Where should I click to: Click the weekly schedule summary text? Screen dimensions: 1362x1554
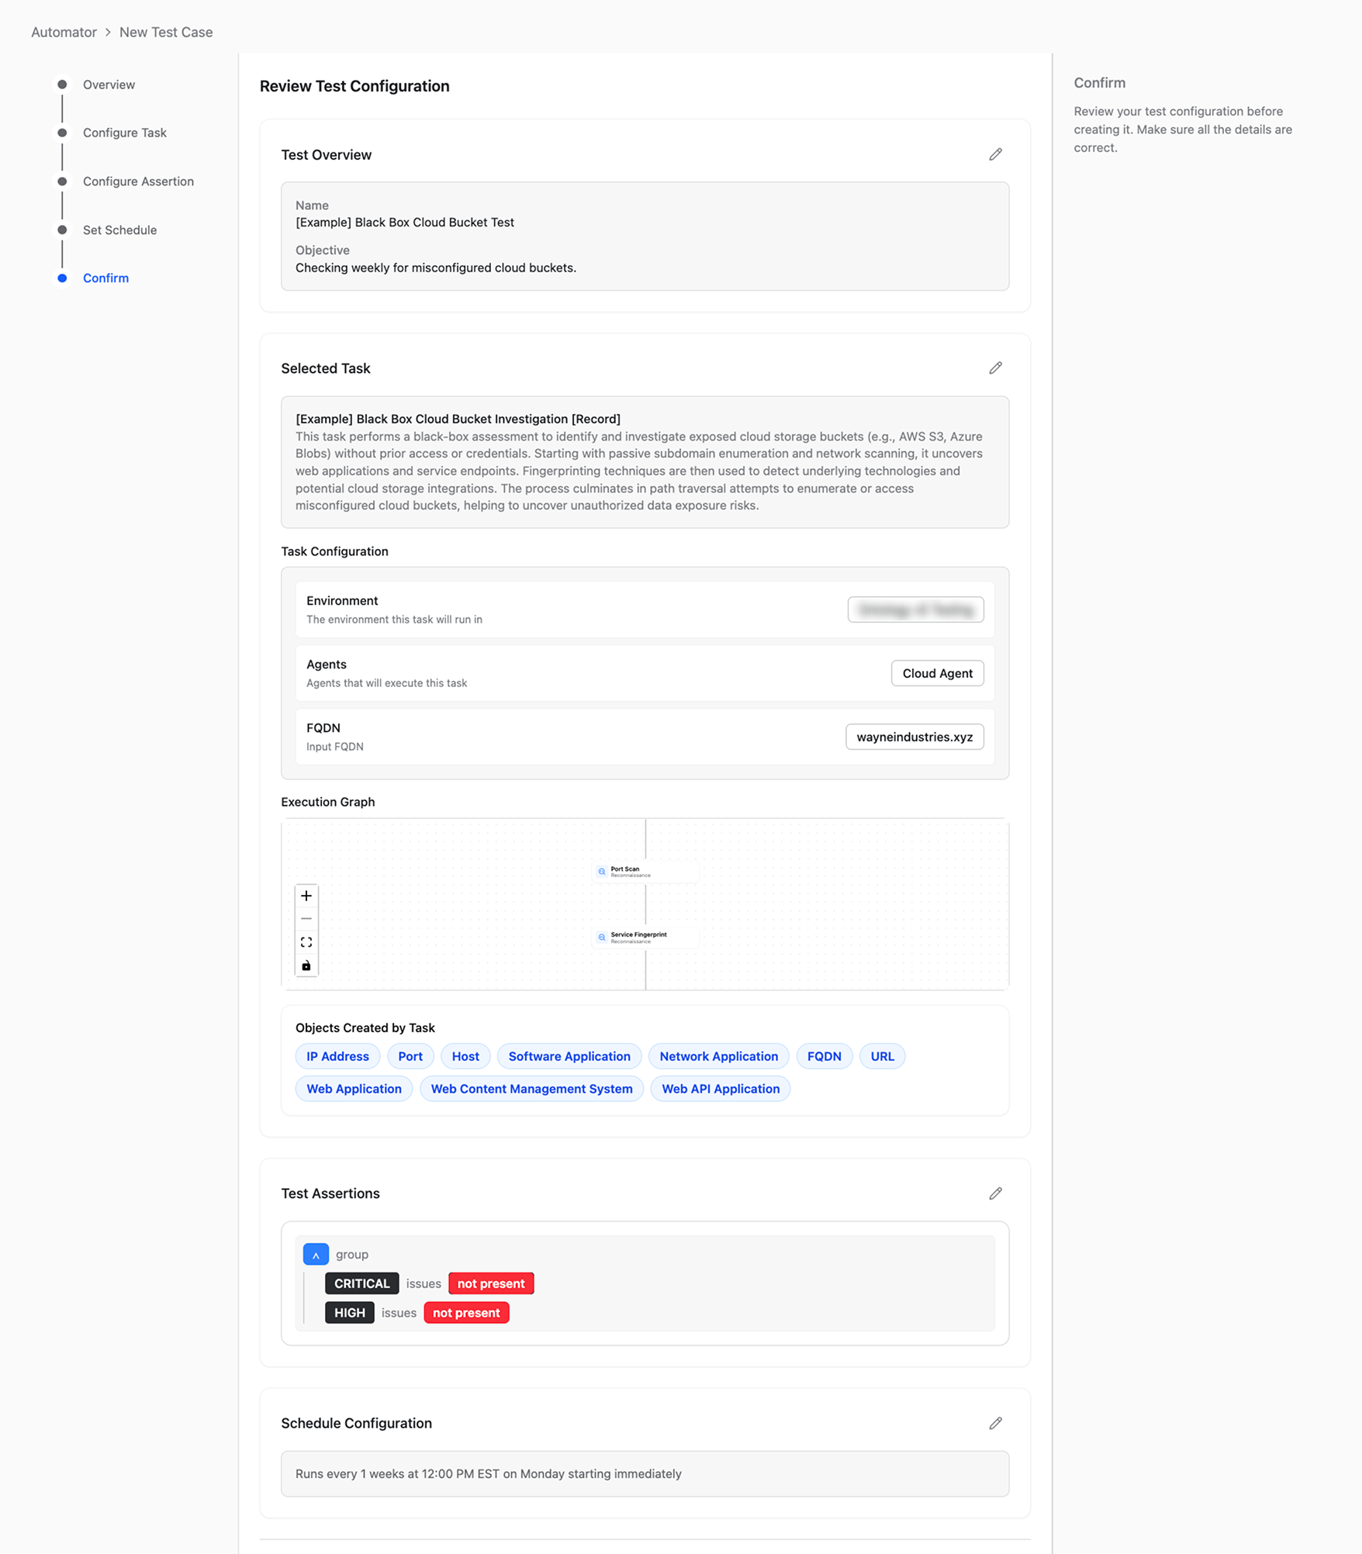pyautogui.click(x=489, y=1473)
